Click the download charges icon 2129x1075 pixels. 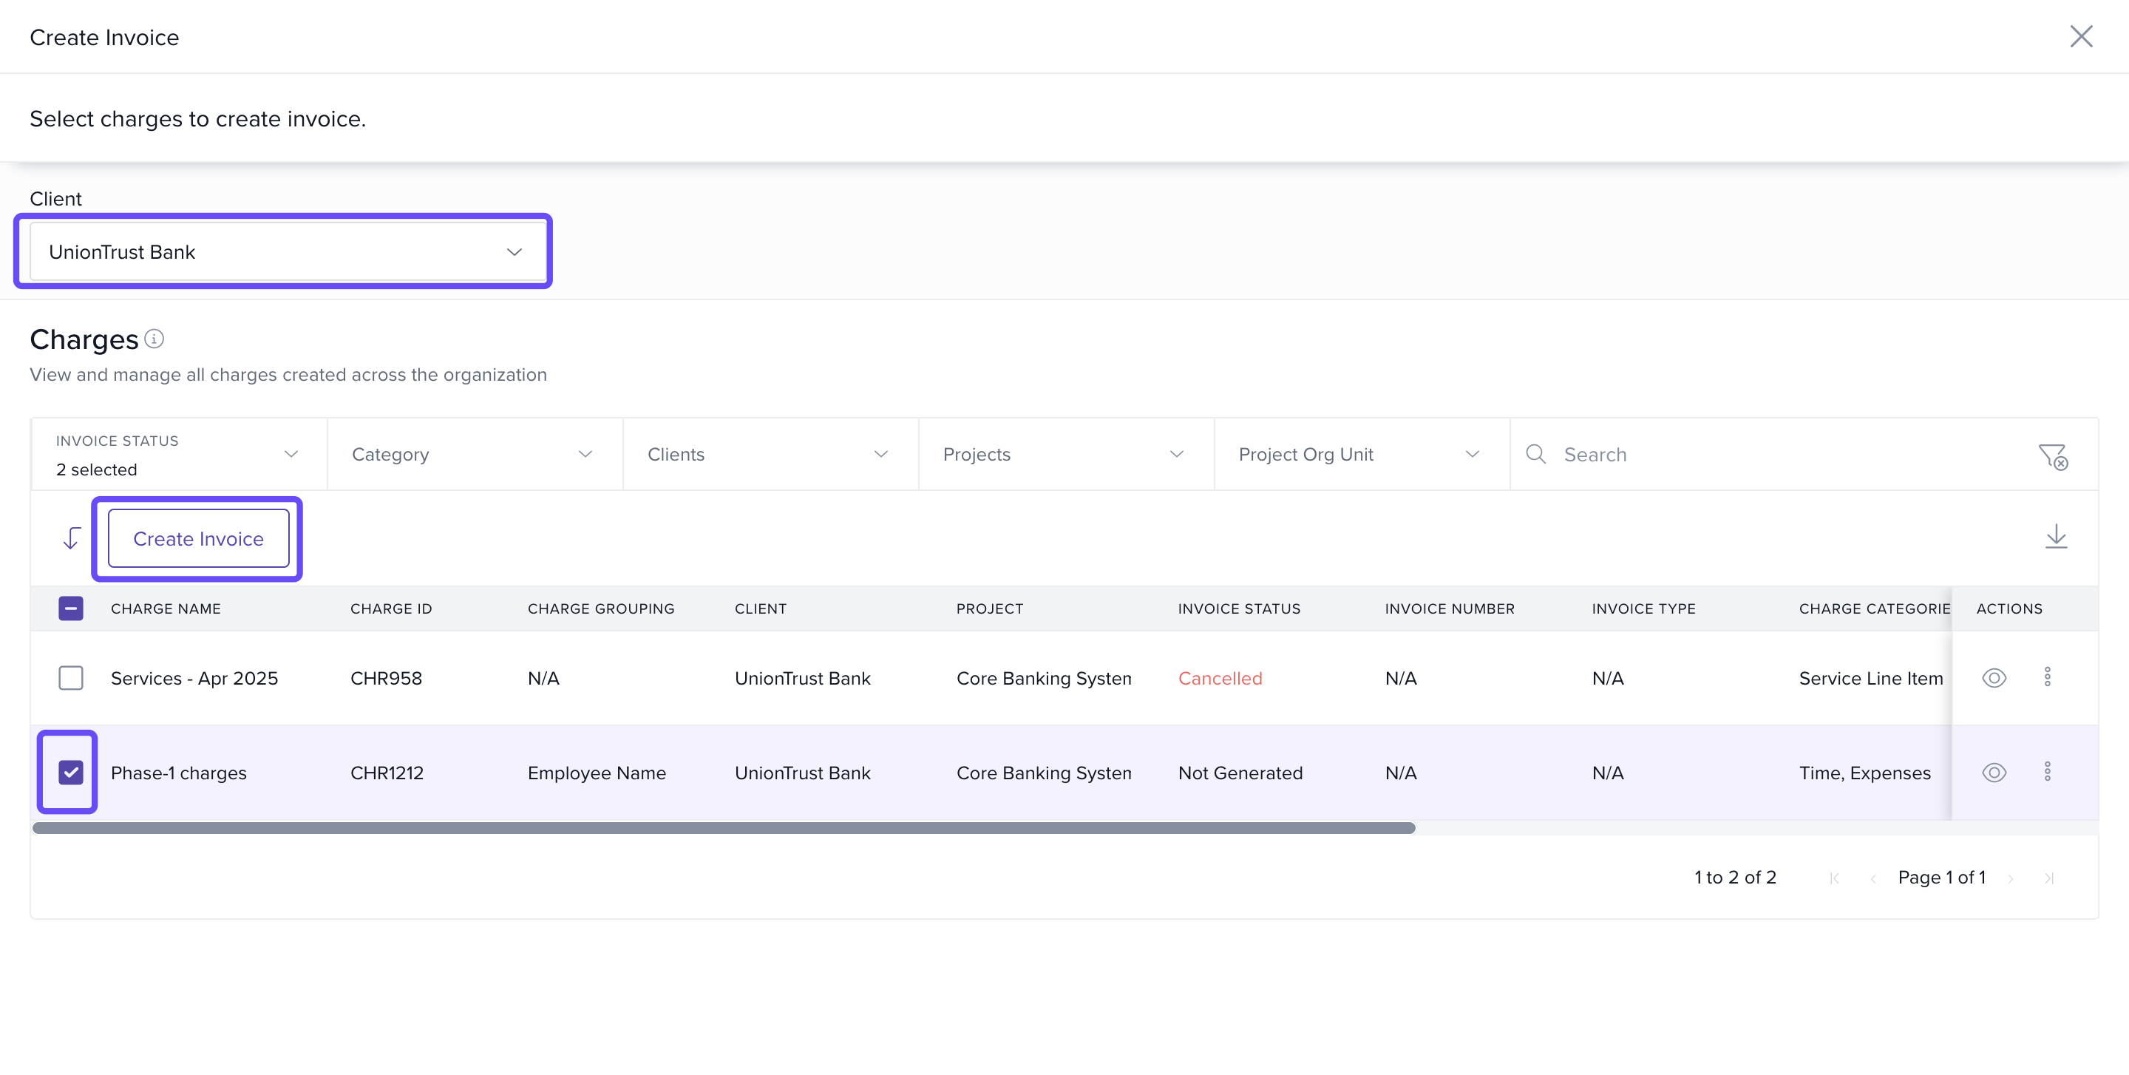point(2055,537)
